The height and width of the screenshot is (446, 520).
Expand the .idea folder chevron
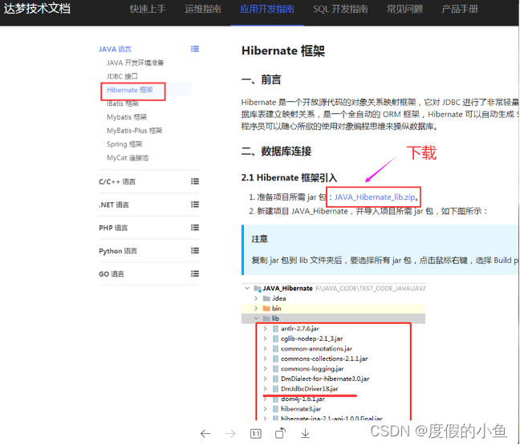256,298
